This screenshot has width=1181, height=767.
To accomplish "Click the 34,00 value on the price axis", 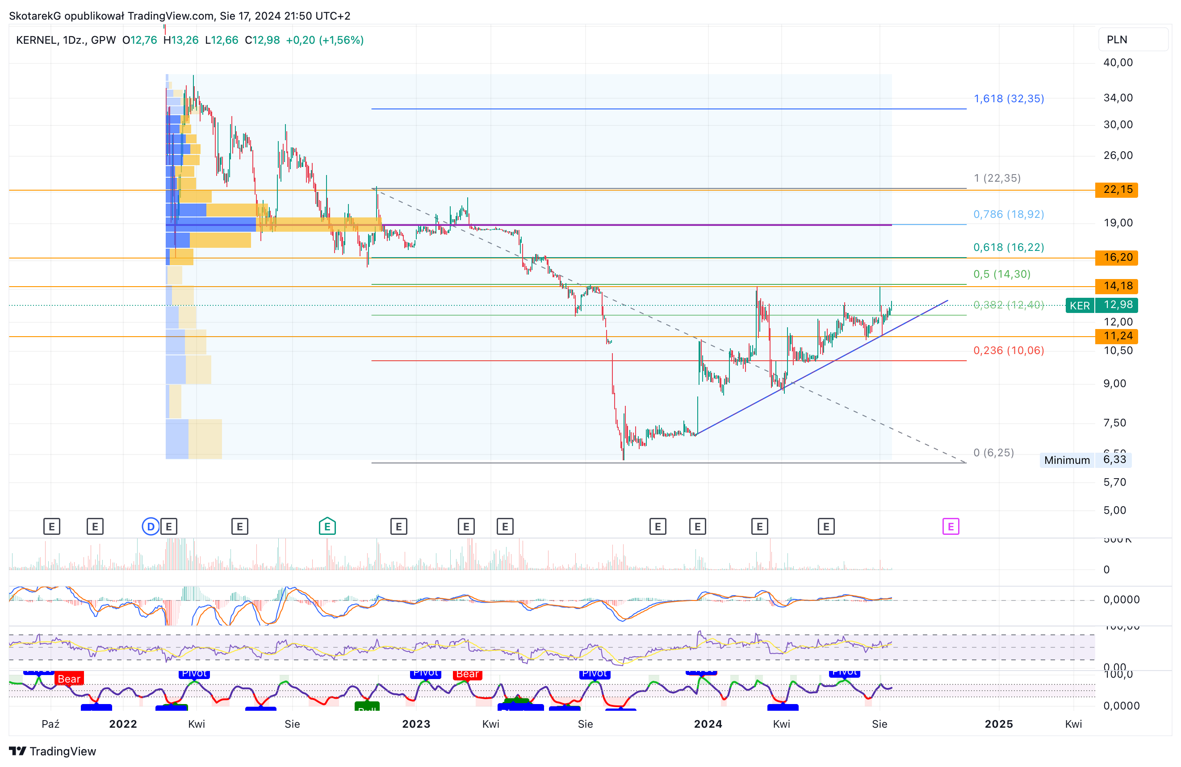I will pos(1118,98).
